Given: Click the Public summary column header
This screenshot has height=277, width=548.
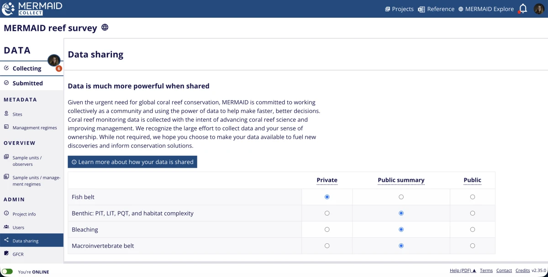Looking at the screenshot, I should tap(401, 180).
